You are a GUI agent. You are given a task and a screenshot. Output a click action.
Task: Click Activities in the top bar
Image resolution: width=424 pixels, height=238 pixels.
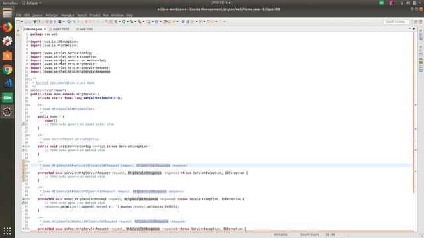(10, 3)
